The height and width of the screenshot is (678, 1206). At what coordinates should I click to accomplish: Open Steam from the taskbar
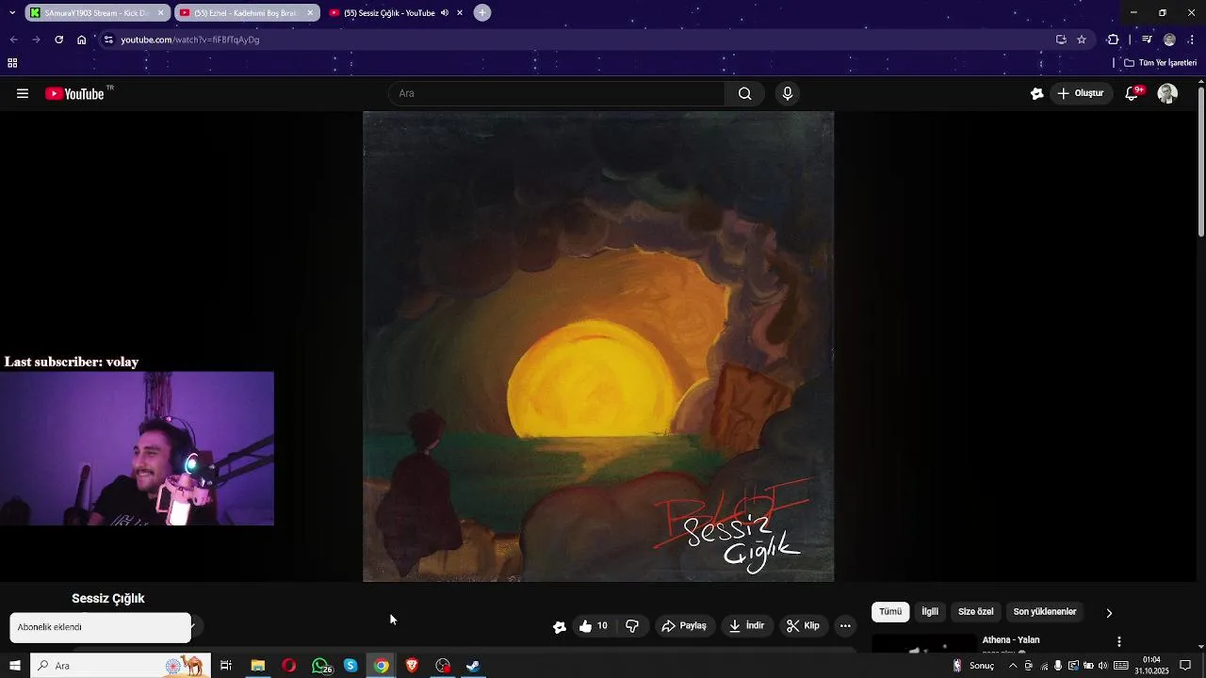coord(474,666)
